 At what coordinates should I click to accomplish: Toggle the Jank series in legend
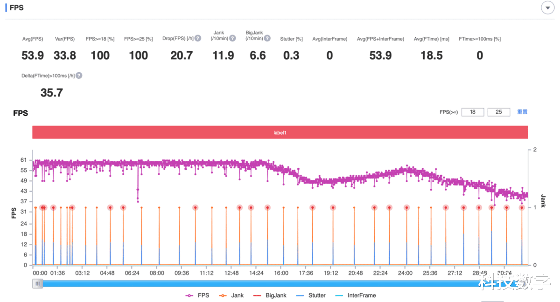[232, 295]
